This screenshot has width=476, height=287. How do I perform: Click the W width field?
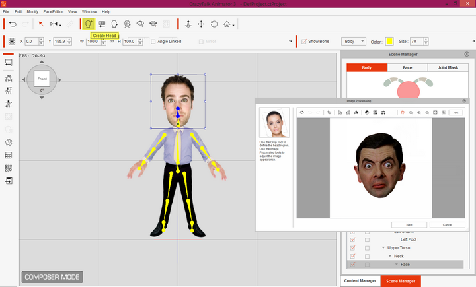pos(93,41)
